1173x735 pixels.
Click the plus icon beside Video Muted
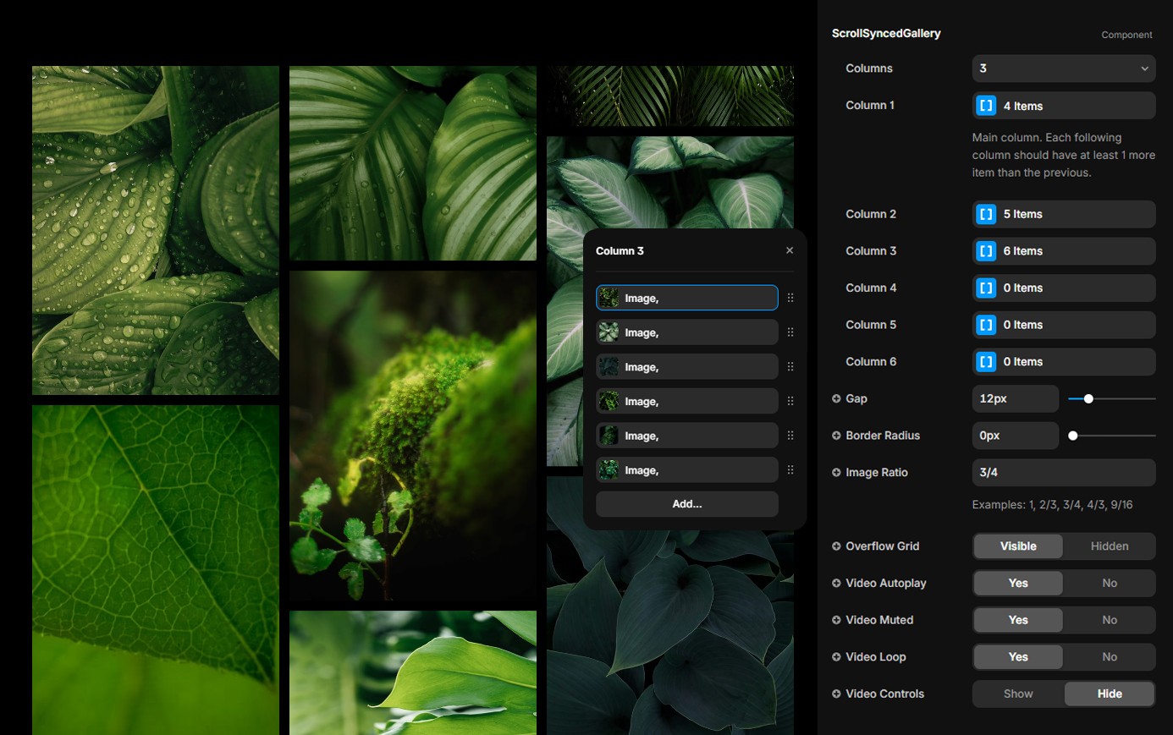coord(836,620)
